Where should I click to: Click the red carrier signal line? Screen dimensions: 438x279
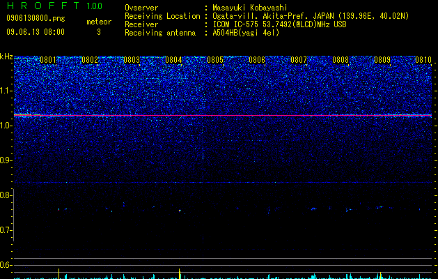pos(223,115)
